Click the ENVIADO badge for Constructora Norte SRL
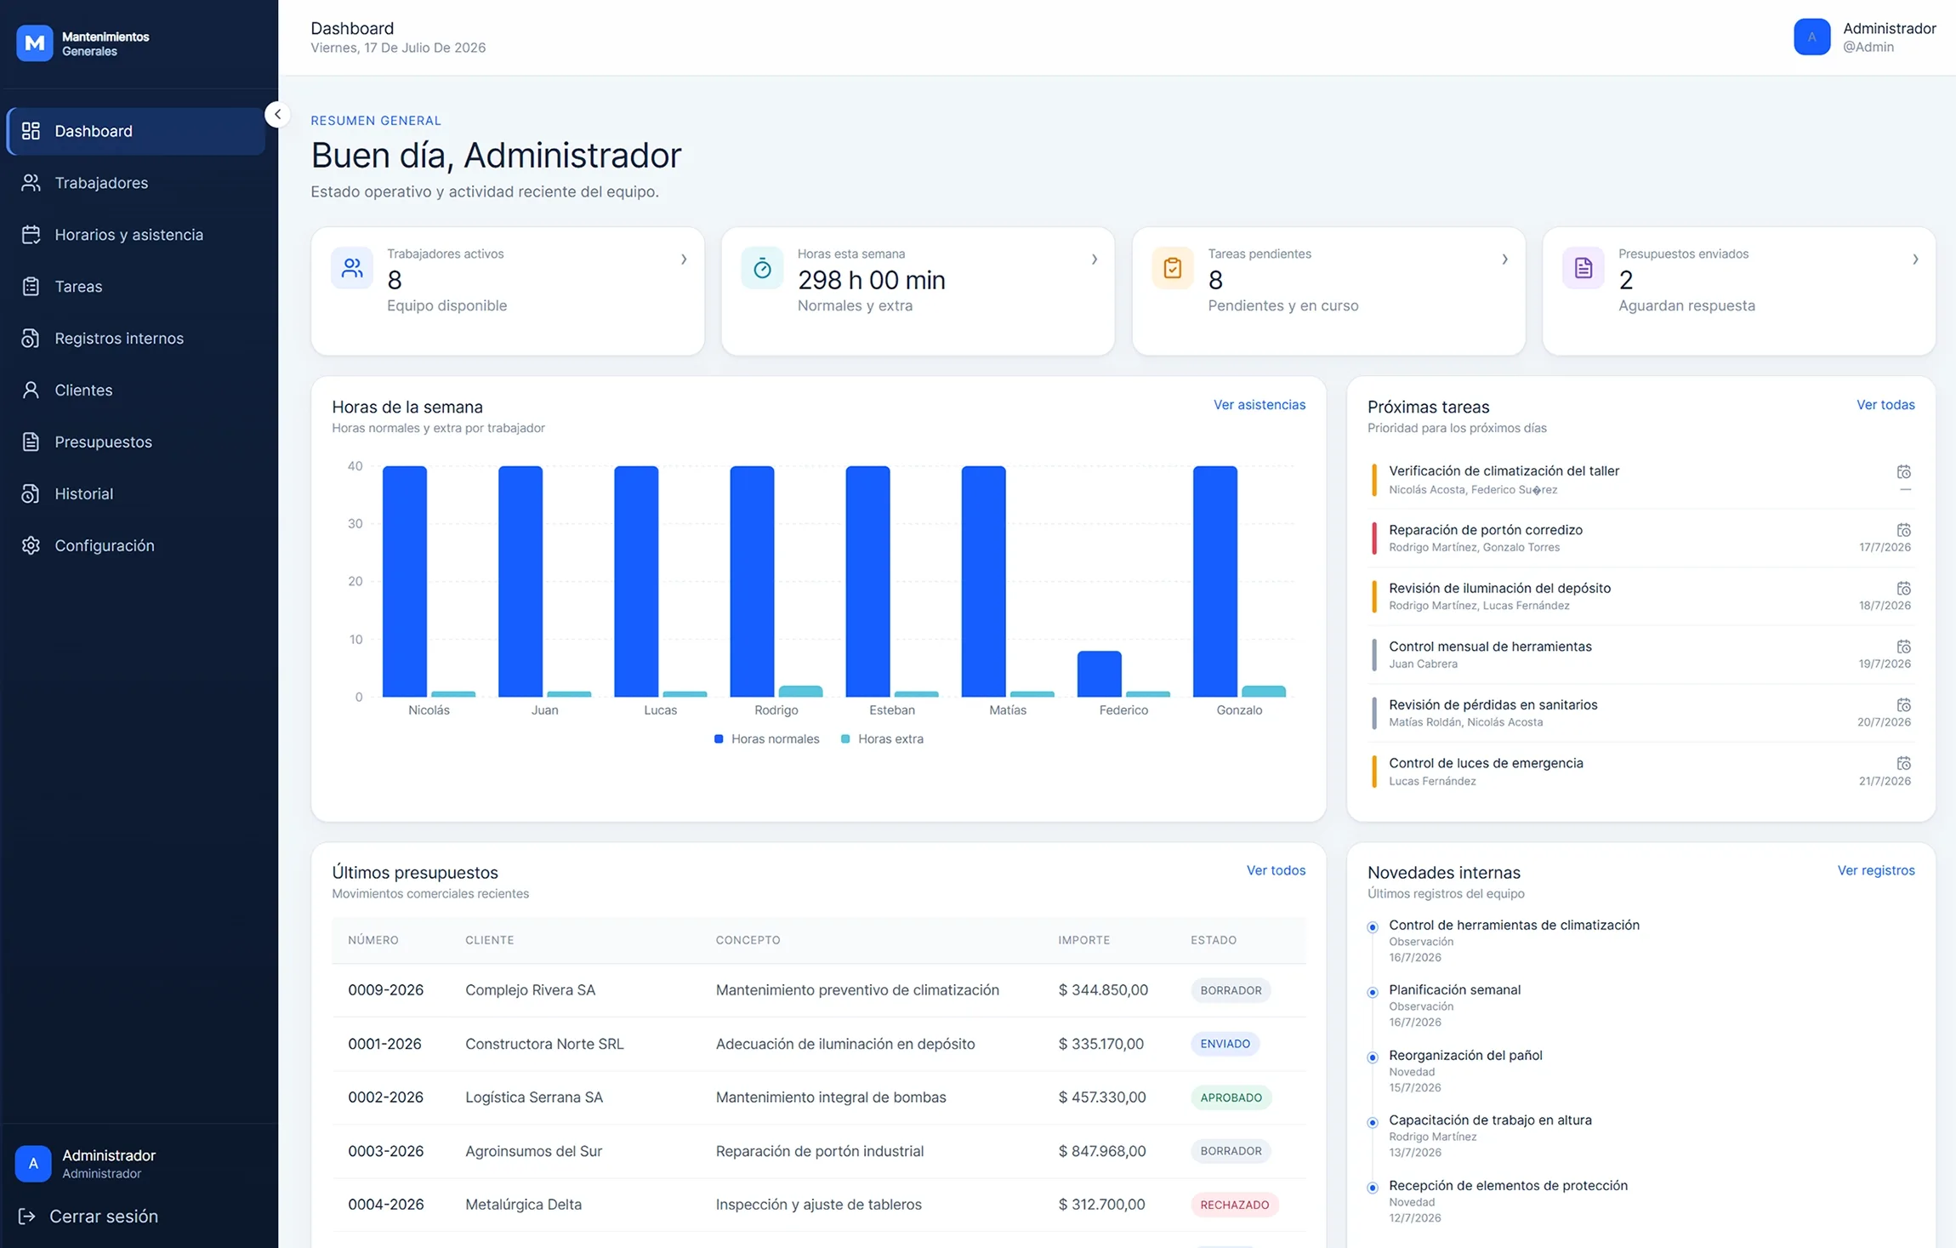This screenshot has height=1248, width=1956. [x=1225, y=1044]
